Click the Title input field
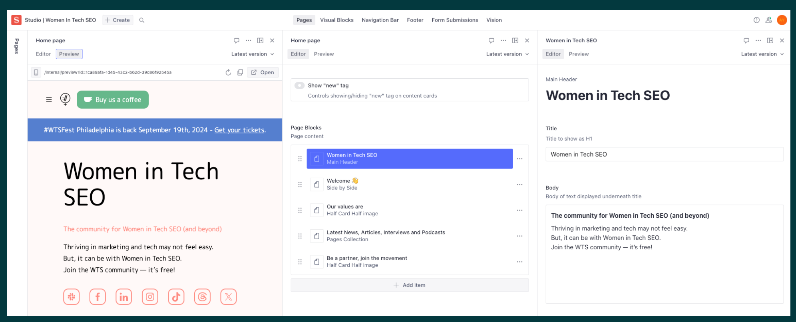This screenshot has width=796, height=322. 665,154
